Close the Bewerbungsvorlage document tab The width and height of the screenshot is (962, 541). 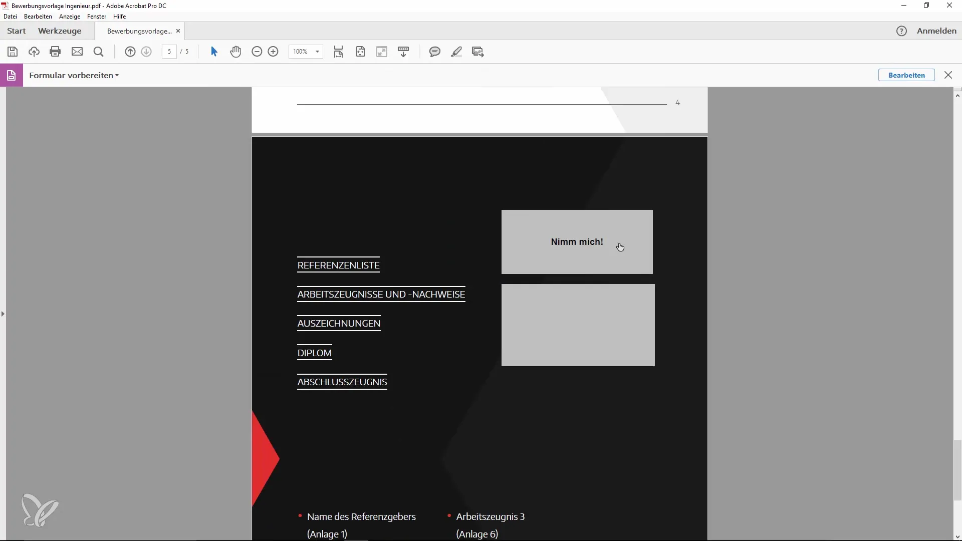point(178,31)
